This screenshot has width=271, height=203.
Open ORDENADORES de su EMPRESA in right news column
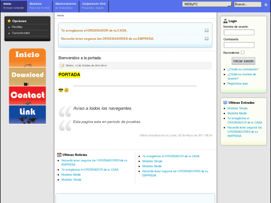coord(175,173)
